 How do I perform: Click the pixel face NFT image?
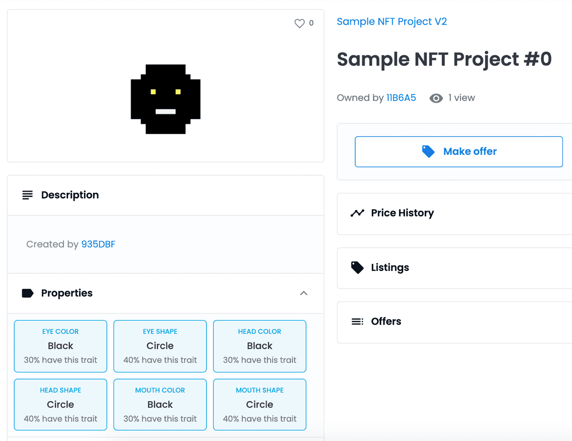[x=165, y=98]
